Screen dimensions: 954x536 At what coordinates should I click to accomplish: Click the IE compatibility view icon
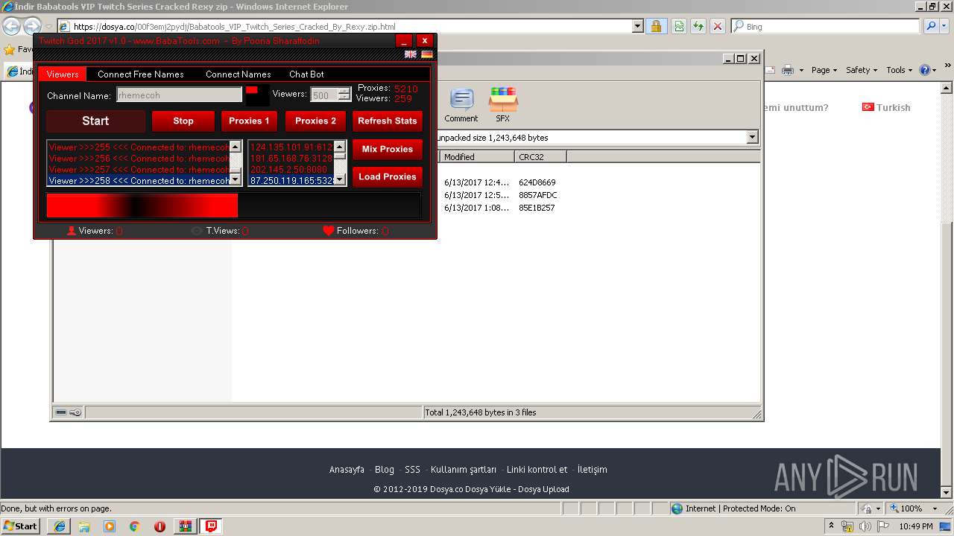679,26
